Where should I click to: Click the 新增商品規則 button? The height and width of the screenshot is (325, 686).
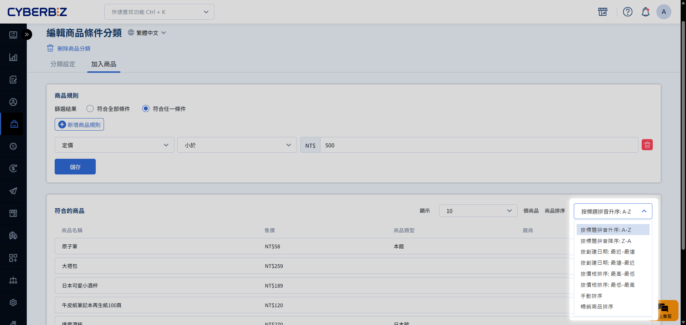[x=79, y=125]
